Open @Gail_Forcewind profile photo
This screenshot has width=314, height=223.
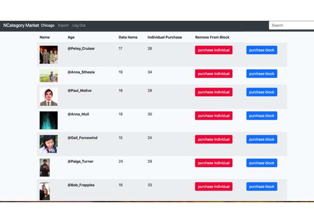coord(49,144)
